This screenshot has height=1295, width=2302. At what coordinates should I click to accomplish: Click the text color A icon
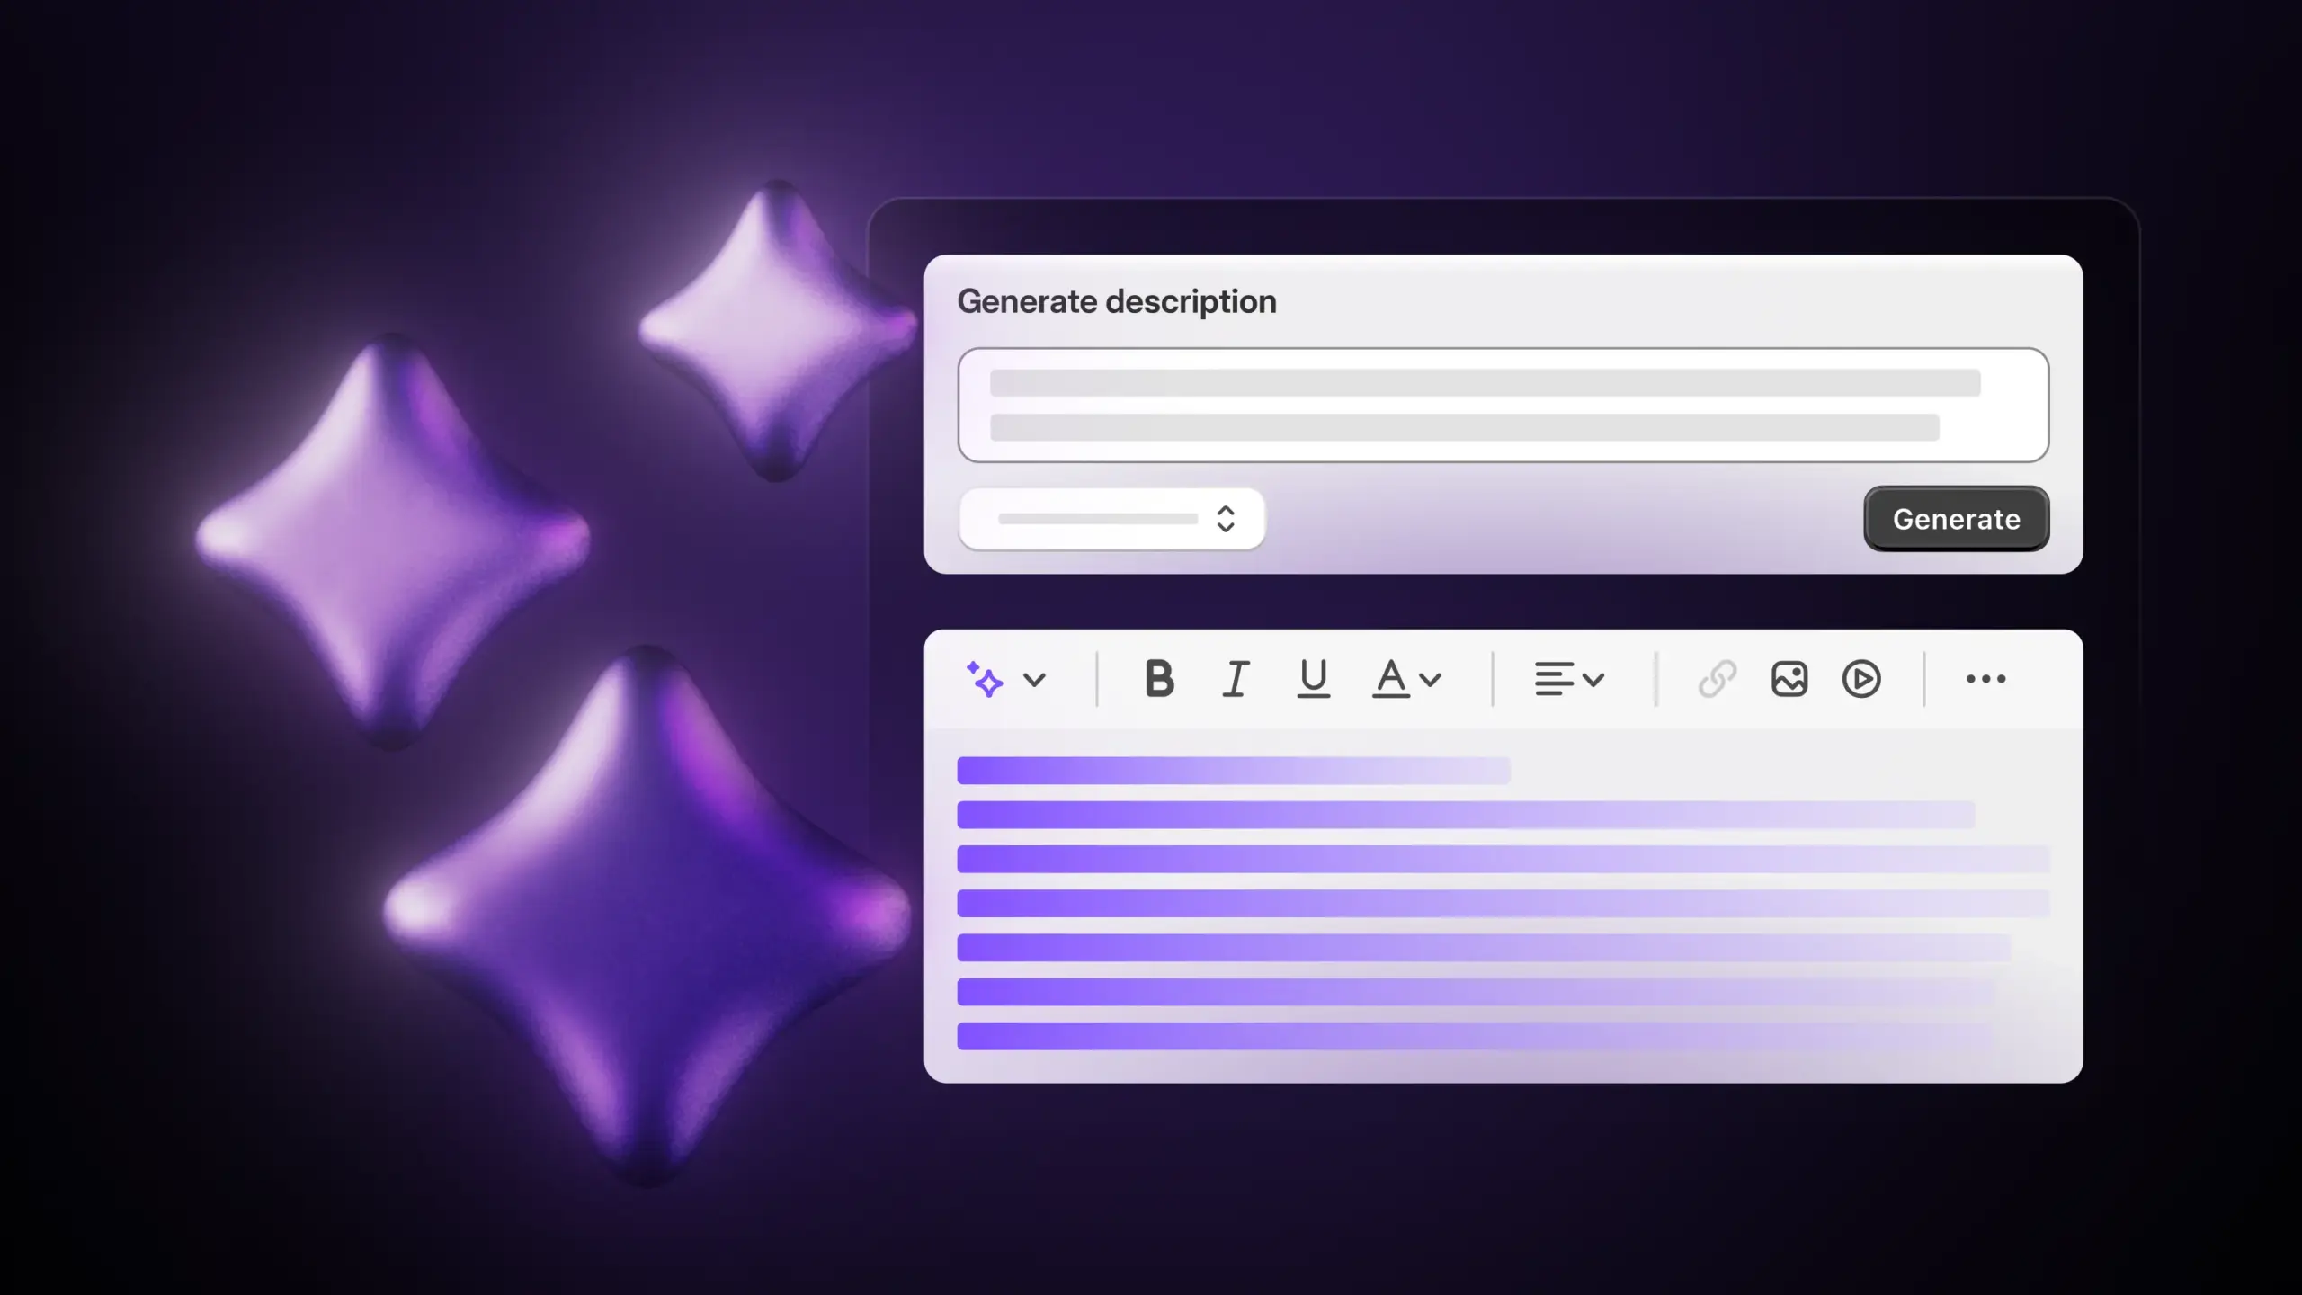click(x=1391, y=679)
